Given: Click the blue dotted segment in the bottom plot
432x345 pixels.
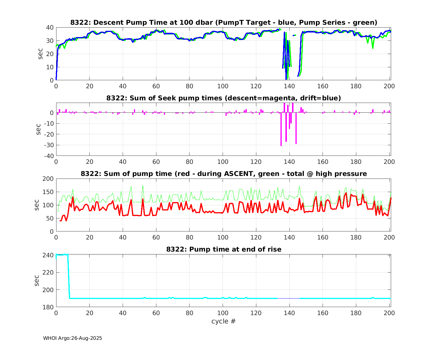Looking at the screenshot, I should [289, 298].
